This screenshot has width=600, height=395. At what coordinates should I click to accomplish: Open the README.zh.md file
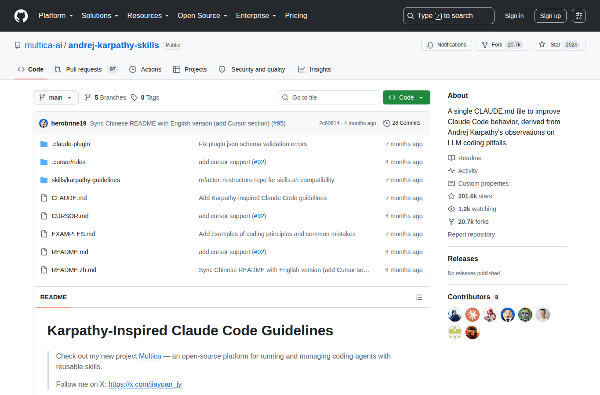pyautogui.click(x=74, y=270)
